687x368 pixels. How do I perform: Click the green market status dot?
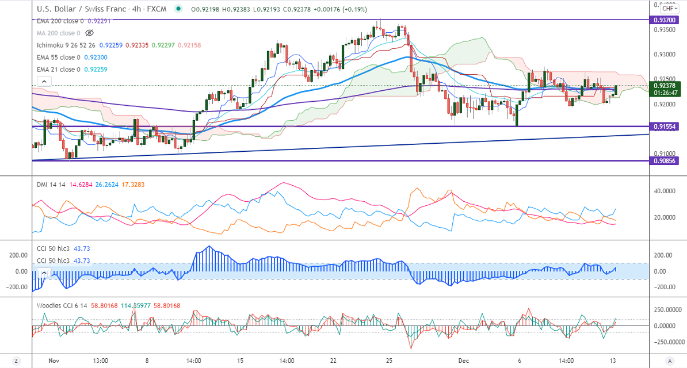(x=178, y=9)
